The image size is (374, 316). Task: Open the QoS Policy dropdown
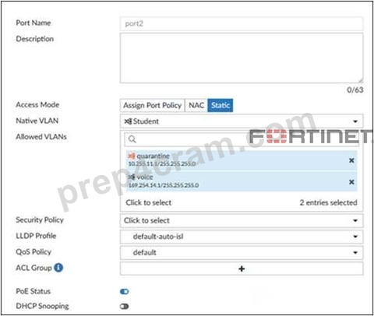pos(242,252)
